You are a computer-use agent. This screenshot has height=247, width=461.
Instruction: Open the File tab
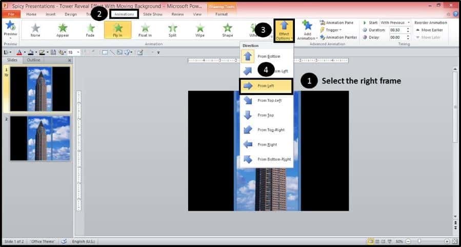11,14
